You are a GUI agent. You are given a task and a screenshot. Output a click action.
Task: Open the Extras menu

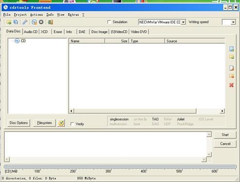(x=73, y=15)
